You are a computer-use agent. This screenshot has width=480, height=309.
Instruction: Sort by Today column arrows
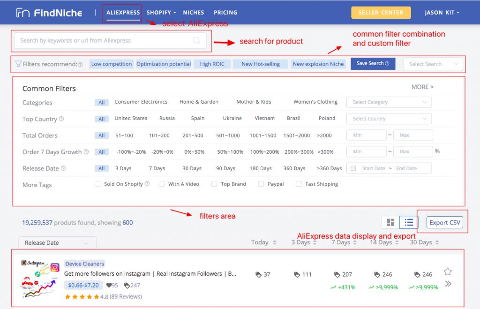(275, 242)
